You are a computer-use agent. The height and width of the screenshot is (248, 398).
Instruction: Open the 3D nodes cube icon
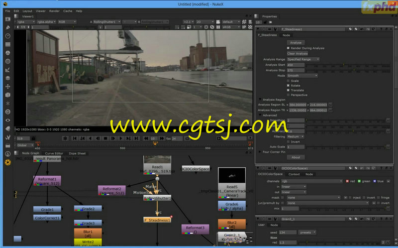coord(7,95)
